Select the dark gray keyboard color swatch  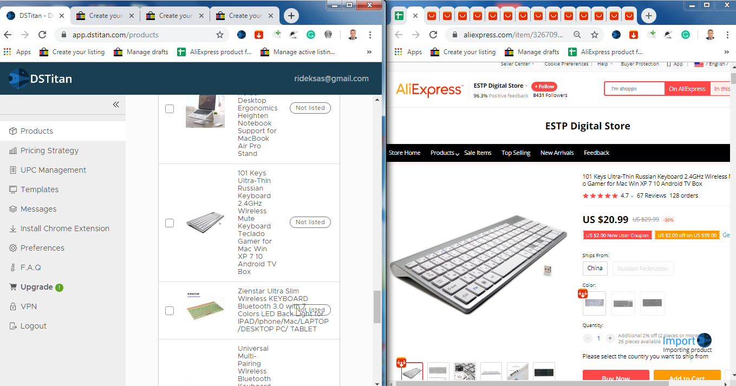[x=652, y=303]
